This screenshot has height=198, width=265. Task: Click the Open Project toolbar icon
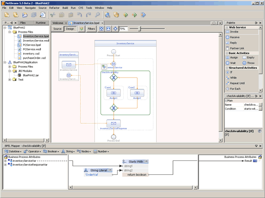pos(25,15)
